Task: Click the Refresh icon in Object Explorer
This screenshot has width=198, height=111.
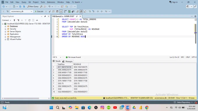Action: pos(29,20)
